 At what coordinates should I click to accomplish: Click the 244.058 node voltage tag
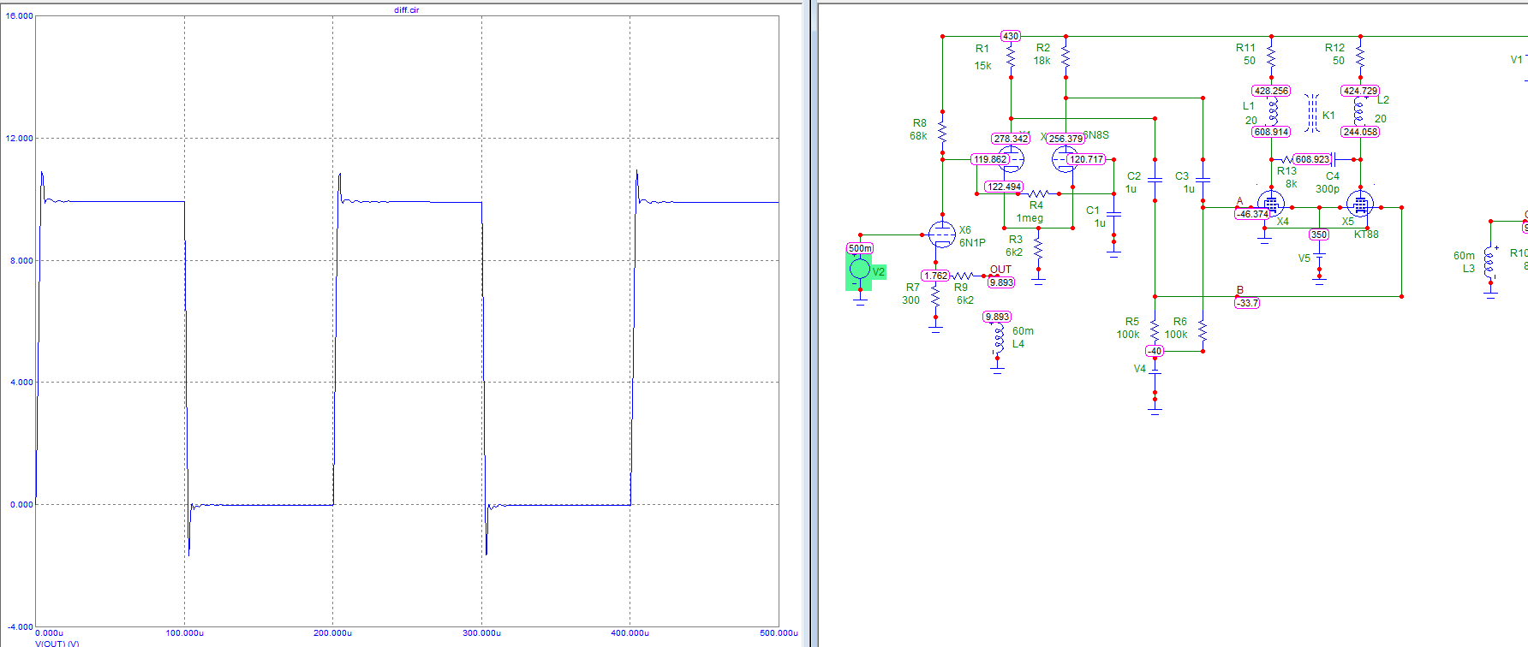pyautogui.click(x=1360, y=132)
